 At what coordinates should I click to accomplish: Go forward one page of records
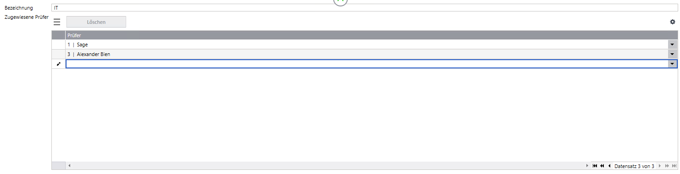click(667, 166)
